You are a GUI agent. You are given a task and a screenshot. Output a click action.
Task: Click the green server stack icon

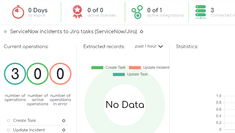[201, 12]
